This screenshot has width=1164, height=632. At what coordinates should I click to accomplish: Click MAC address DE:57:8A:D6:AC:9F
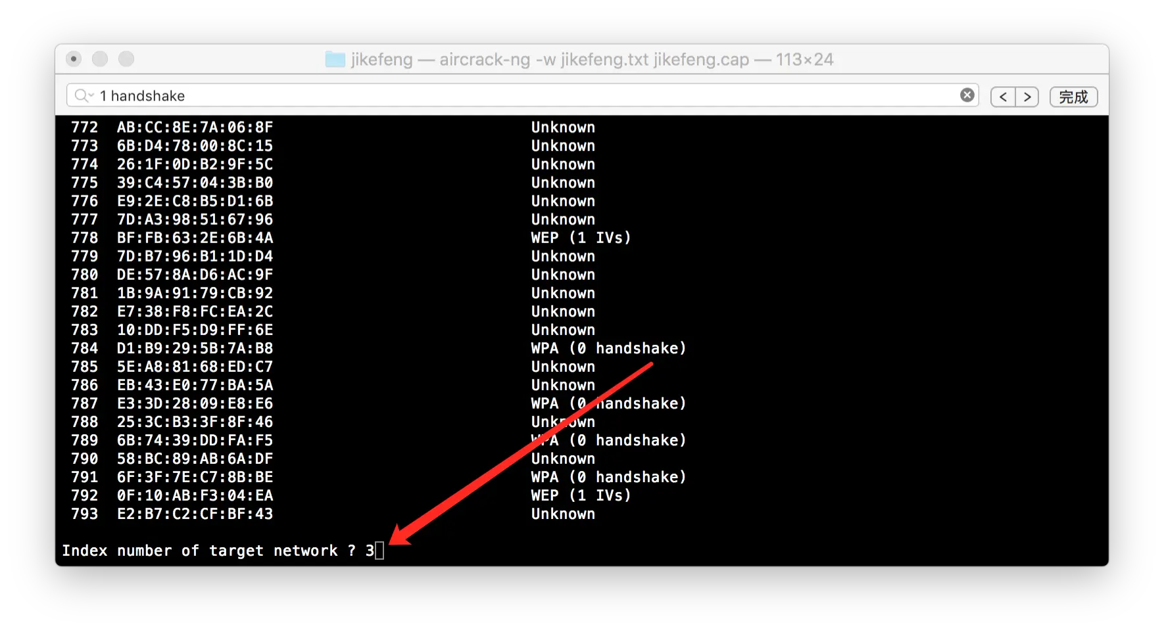coord(195,275)
